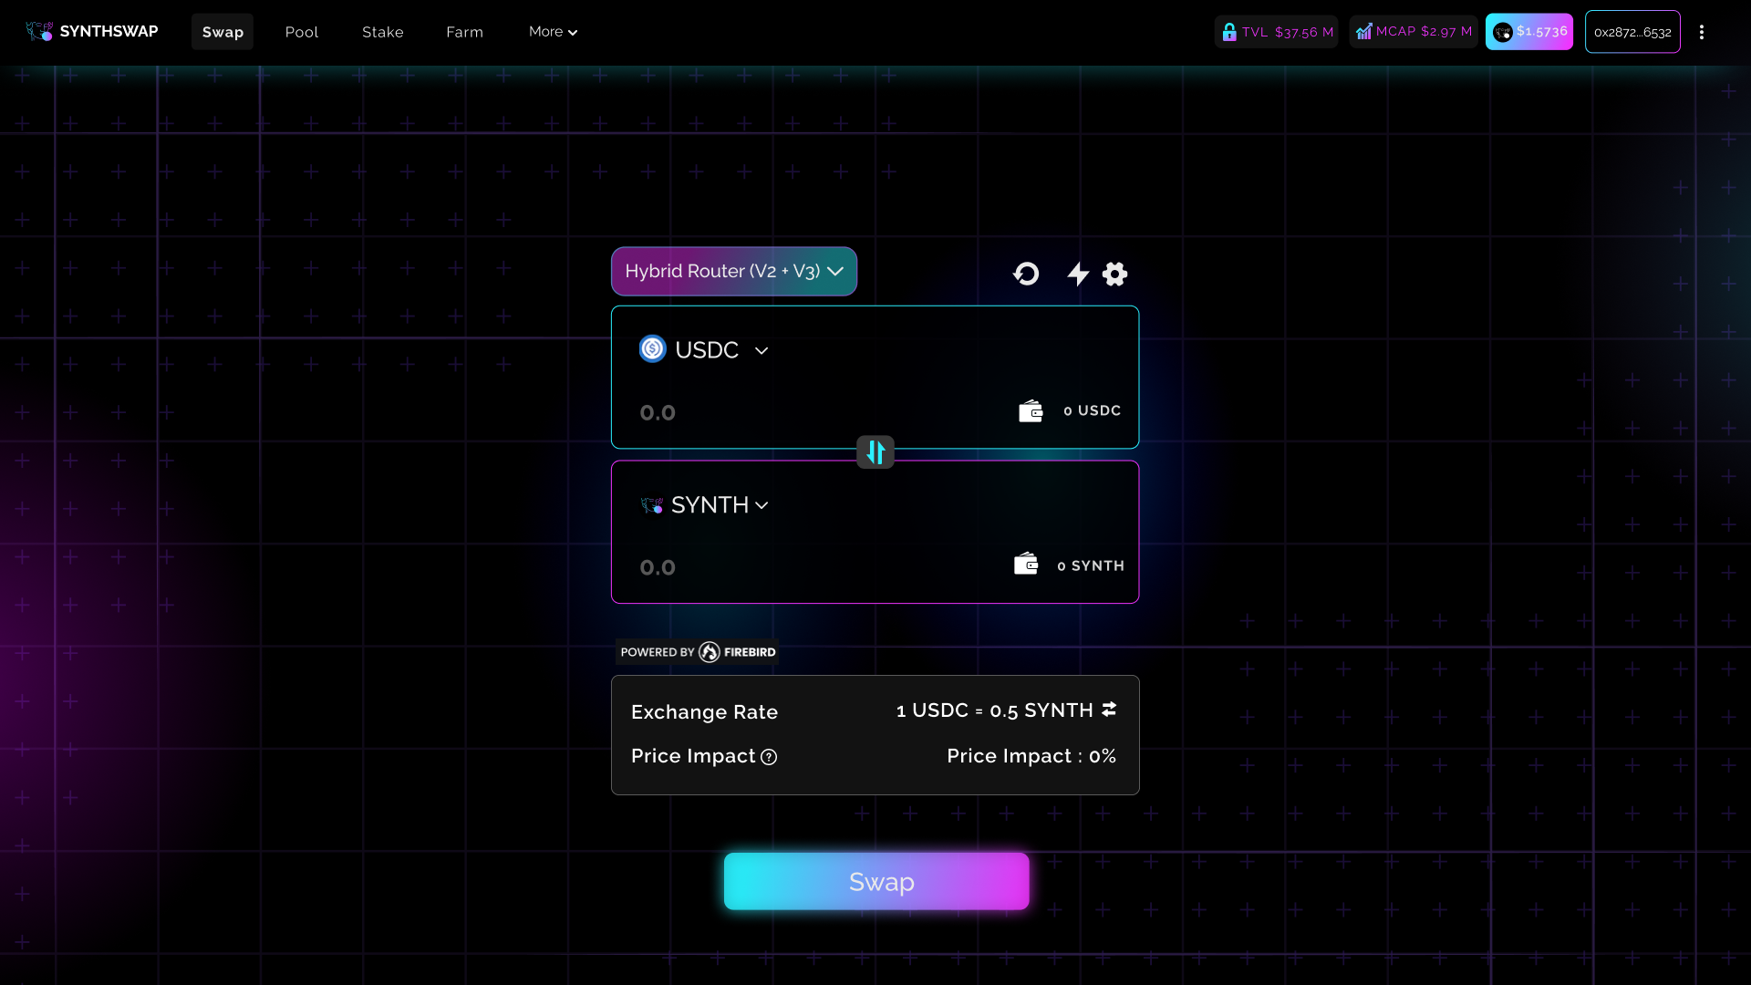Image resolution: width=1751 pixels, height=985 pixels.
Task: Click the 0x2872...6532 wallet address button
Action: pos(1632,32)
